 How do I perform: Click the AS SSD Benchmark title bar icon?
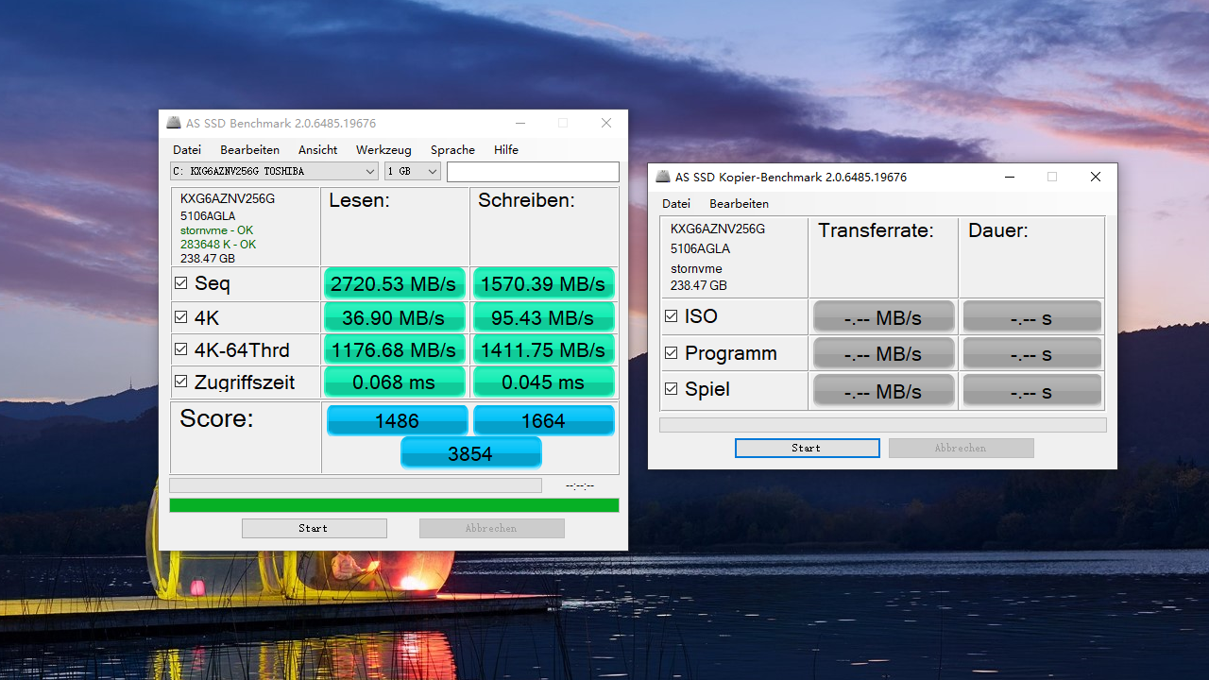pos(174,123)
